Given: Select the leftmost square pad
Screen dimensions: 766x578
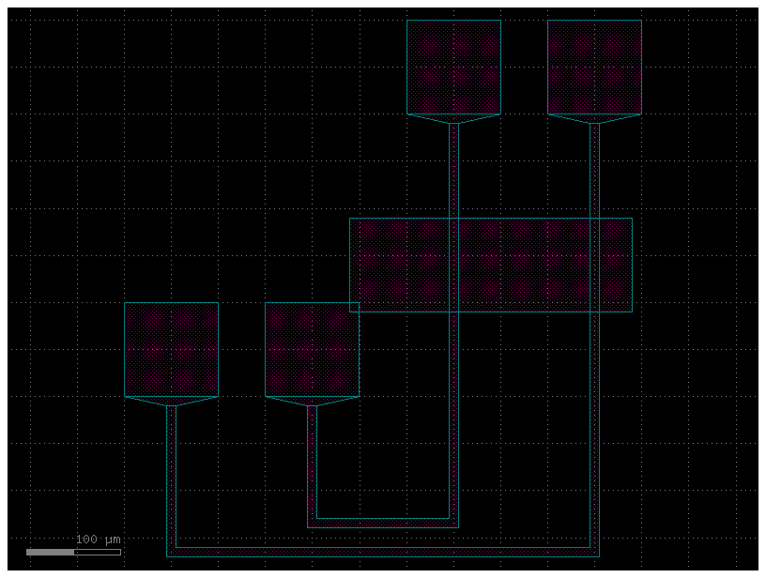Looking at the screenshot, I should [x=172, y=350].
